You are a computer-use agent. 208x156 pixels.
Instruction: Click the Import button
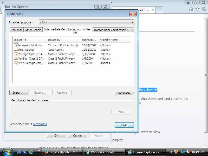pos(19,93)
